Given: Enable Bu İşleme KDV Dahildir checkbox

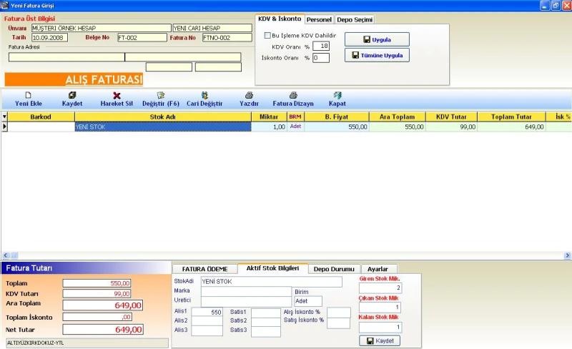Looking at the screenshot, I should click(267, 35).
